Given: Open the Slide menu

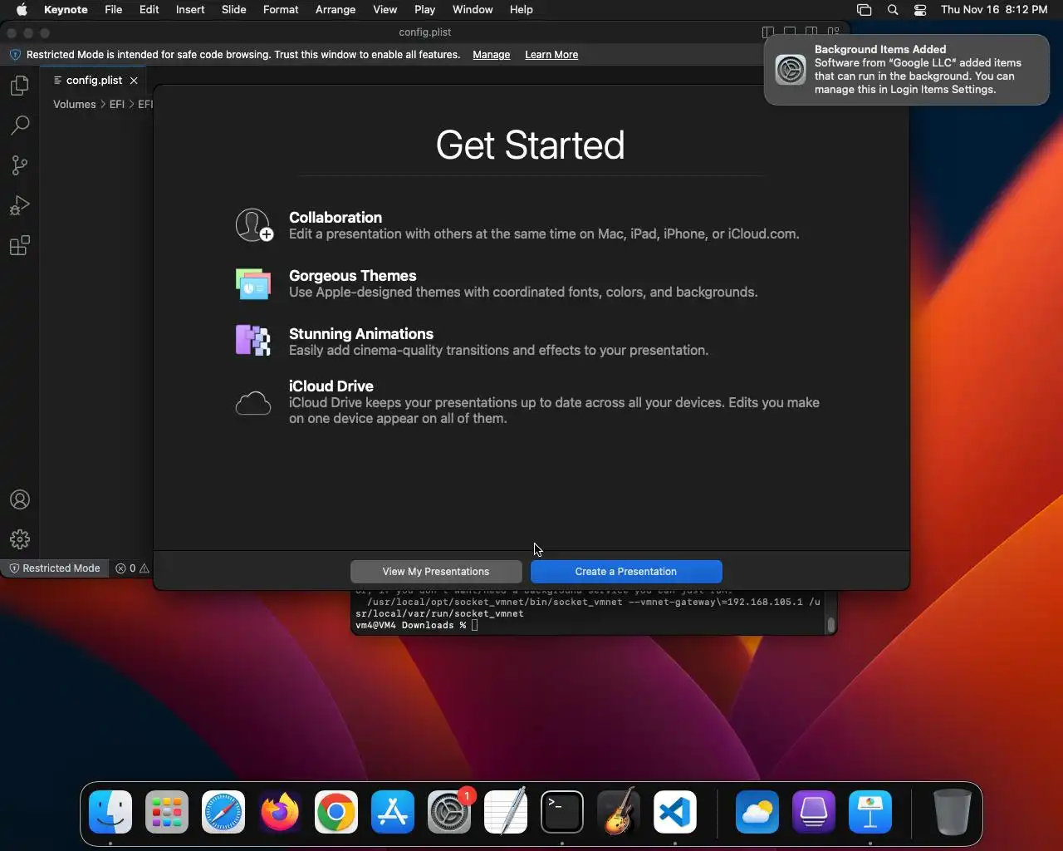Looking at the screenshot, I should click(234, 10).
